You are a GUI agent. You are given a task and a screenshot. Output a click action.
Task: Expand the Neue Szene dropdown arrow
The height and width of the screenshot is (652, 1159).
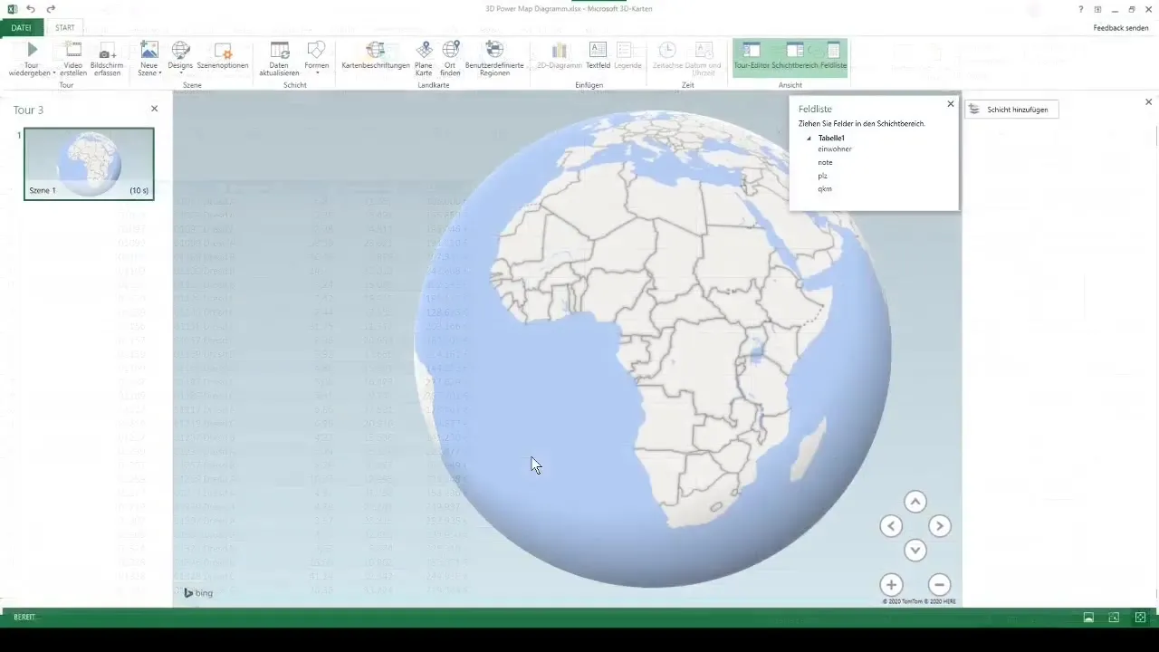click(160, 73)
